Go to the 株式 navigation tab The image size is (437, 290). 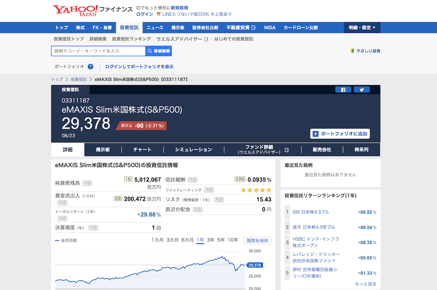(x=80, y=28)
